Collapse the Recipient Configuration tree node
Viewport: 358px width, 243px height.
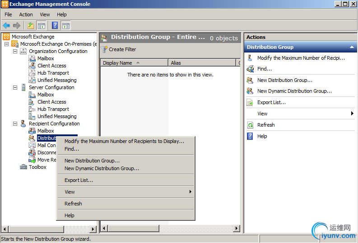15,124
